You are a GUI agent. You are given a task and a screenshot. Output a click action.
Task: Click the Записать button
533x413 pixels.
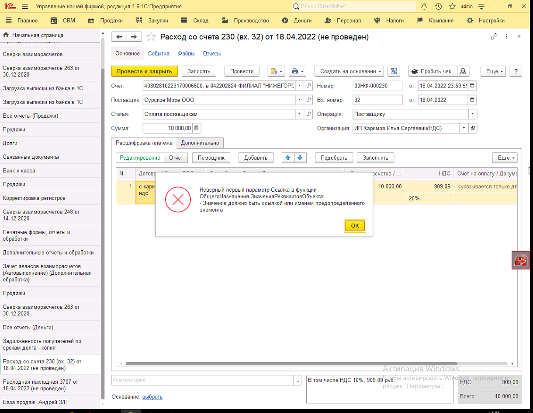click(x=199, y=71)
